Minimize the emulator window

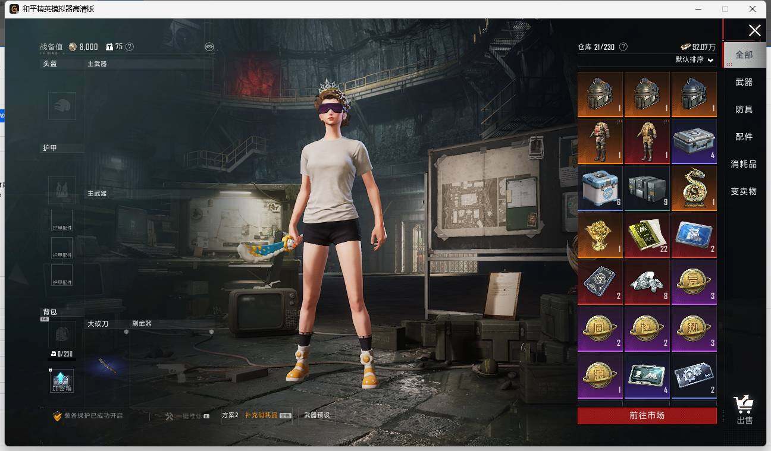697,9
